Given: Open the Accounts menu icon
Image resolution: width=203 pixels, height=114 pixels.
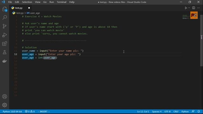Looking at the screenshot, I should point(4,96).
